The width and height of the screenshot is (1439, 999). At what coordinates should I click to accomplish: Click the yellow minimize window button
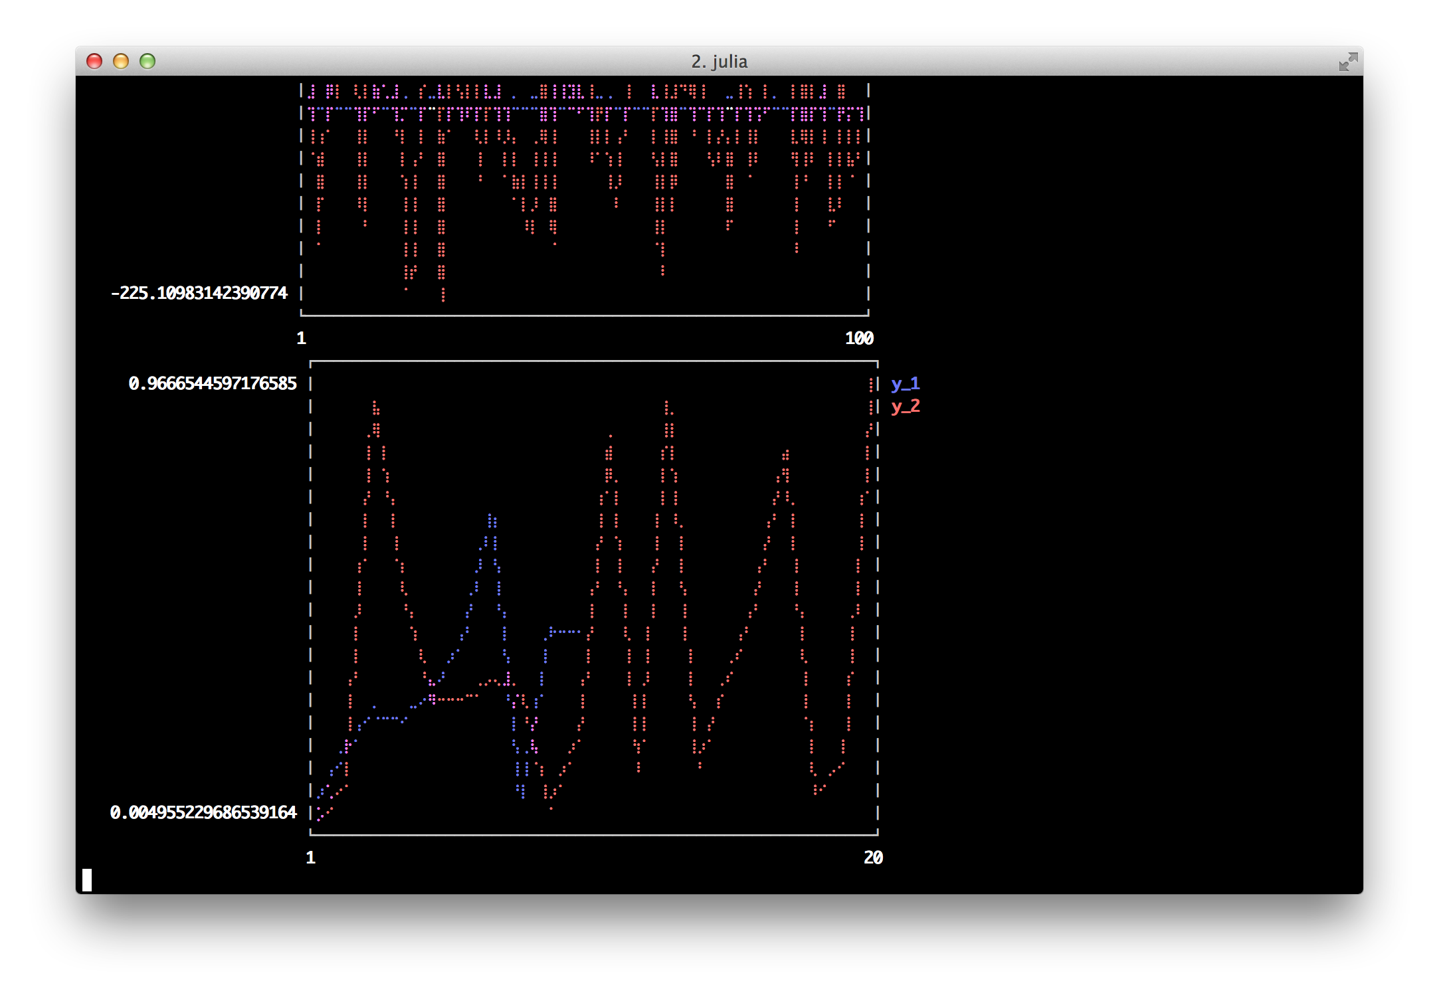(x=121, y=61)
